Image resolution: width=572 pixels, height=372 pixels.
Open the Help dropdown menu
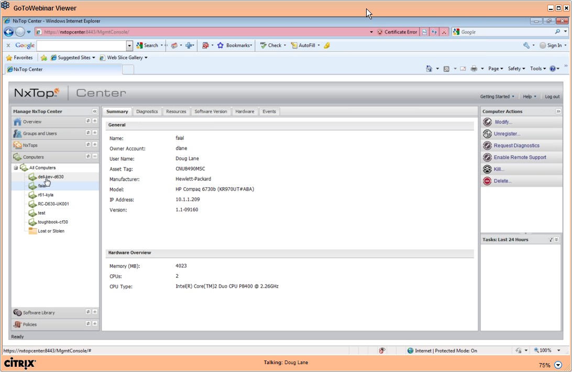pos(530,97)
